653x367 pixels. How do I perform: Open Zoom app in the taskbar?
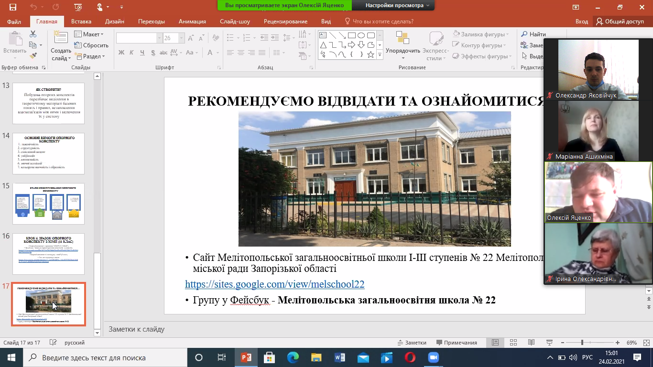[x=434, y=357]
